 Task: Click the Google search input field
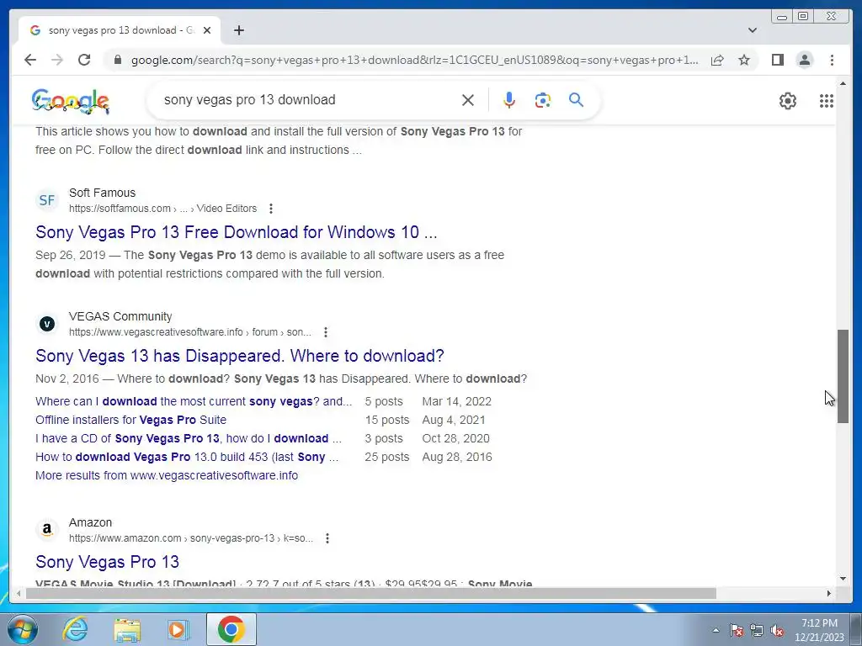click(308, 100)
